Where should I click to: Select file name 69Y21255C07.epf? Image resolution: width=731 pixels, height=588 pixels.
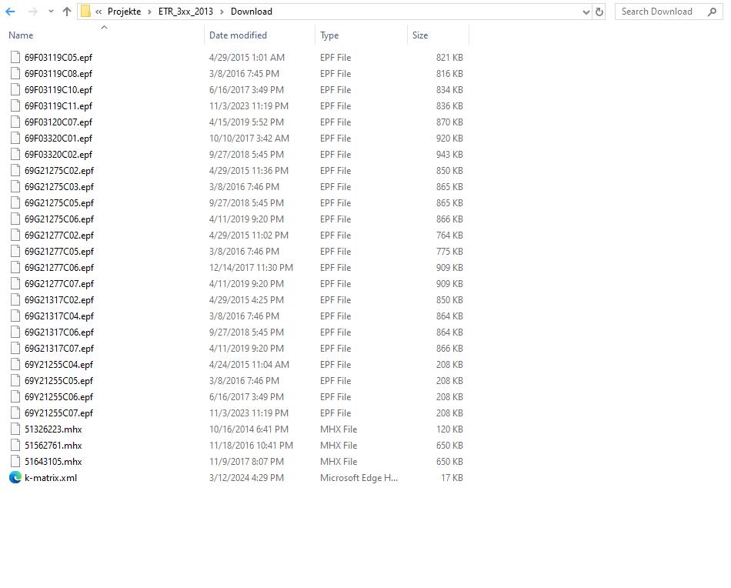tap(58, 413)
